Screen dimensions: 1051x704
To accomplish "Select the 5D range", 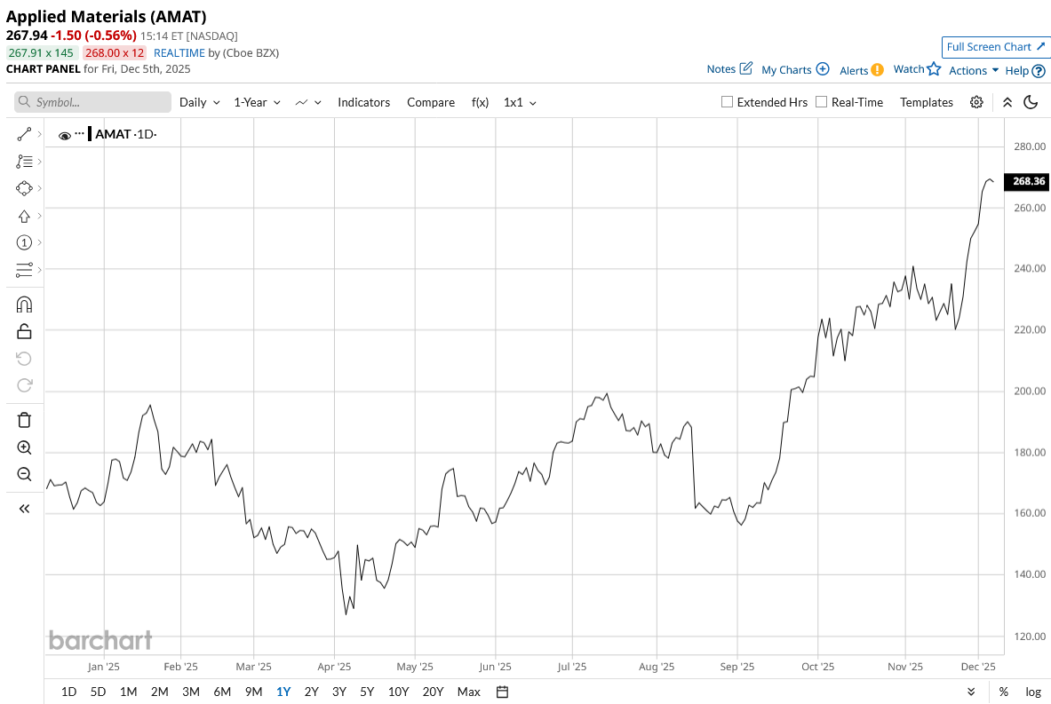I will (x=98, y=692).
